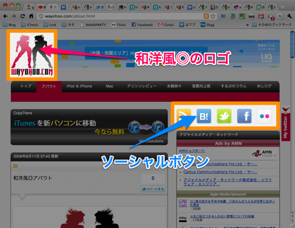Open the 311東北地方太平洋沖地震 article link
The width and height of the screenshot is (295, 228).
[x=232, y=203]
